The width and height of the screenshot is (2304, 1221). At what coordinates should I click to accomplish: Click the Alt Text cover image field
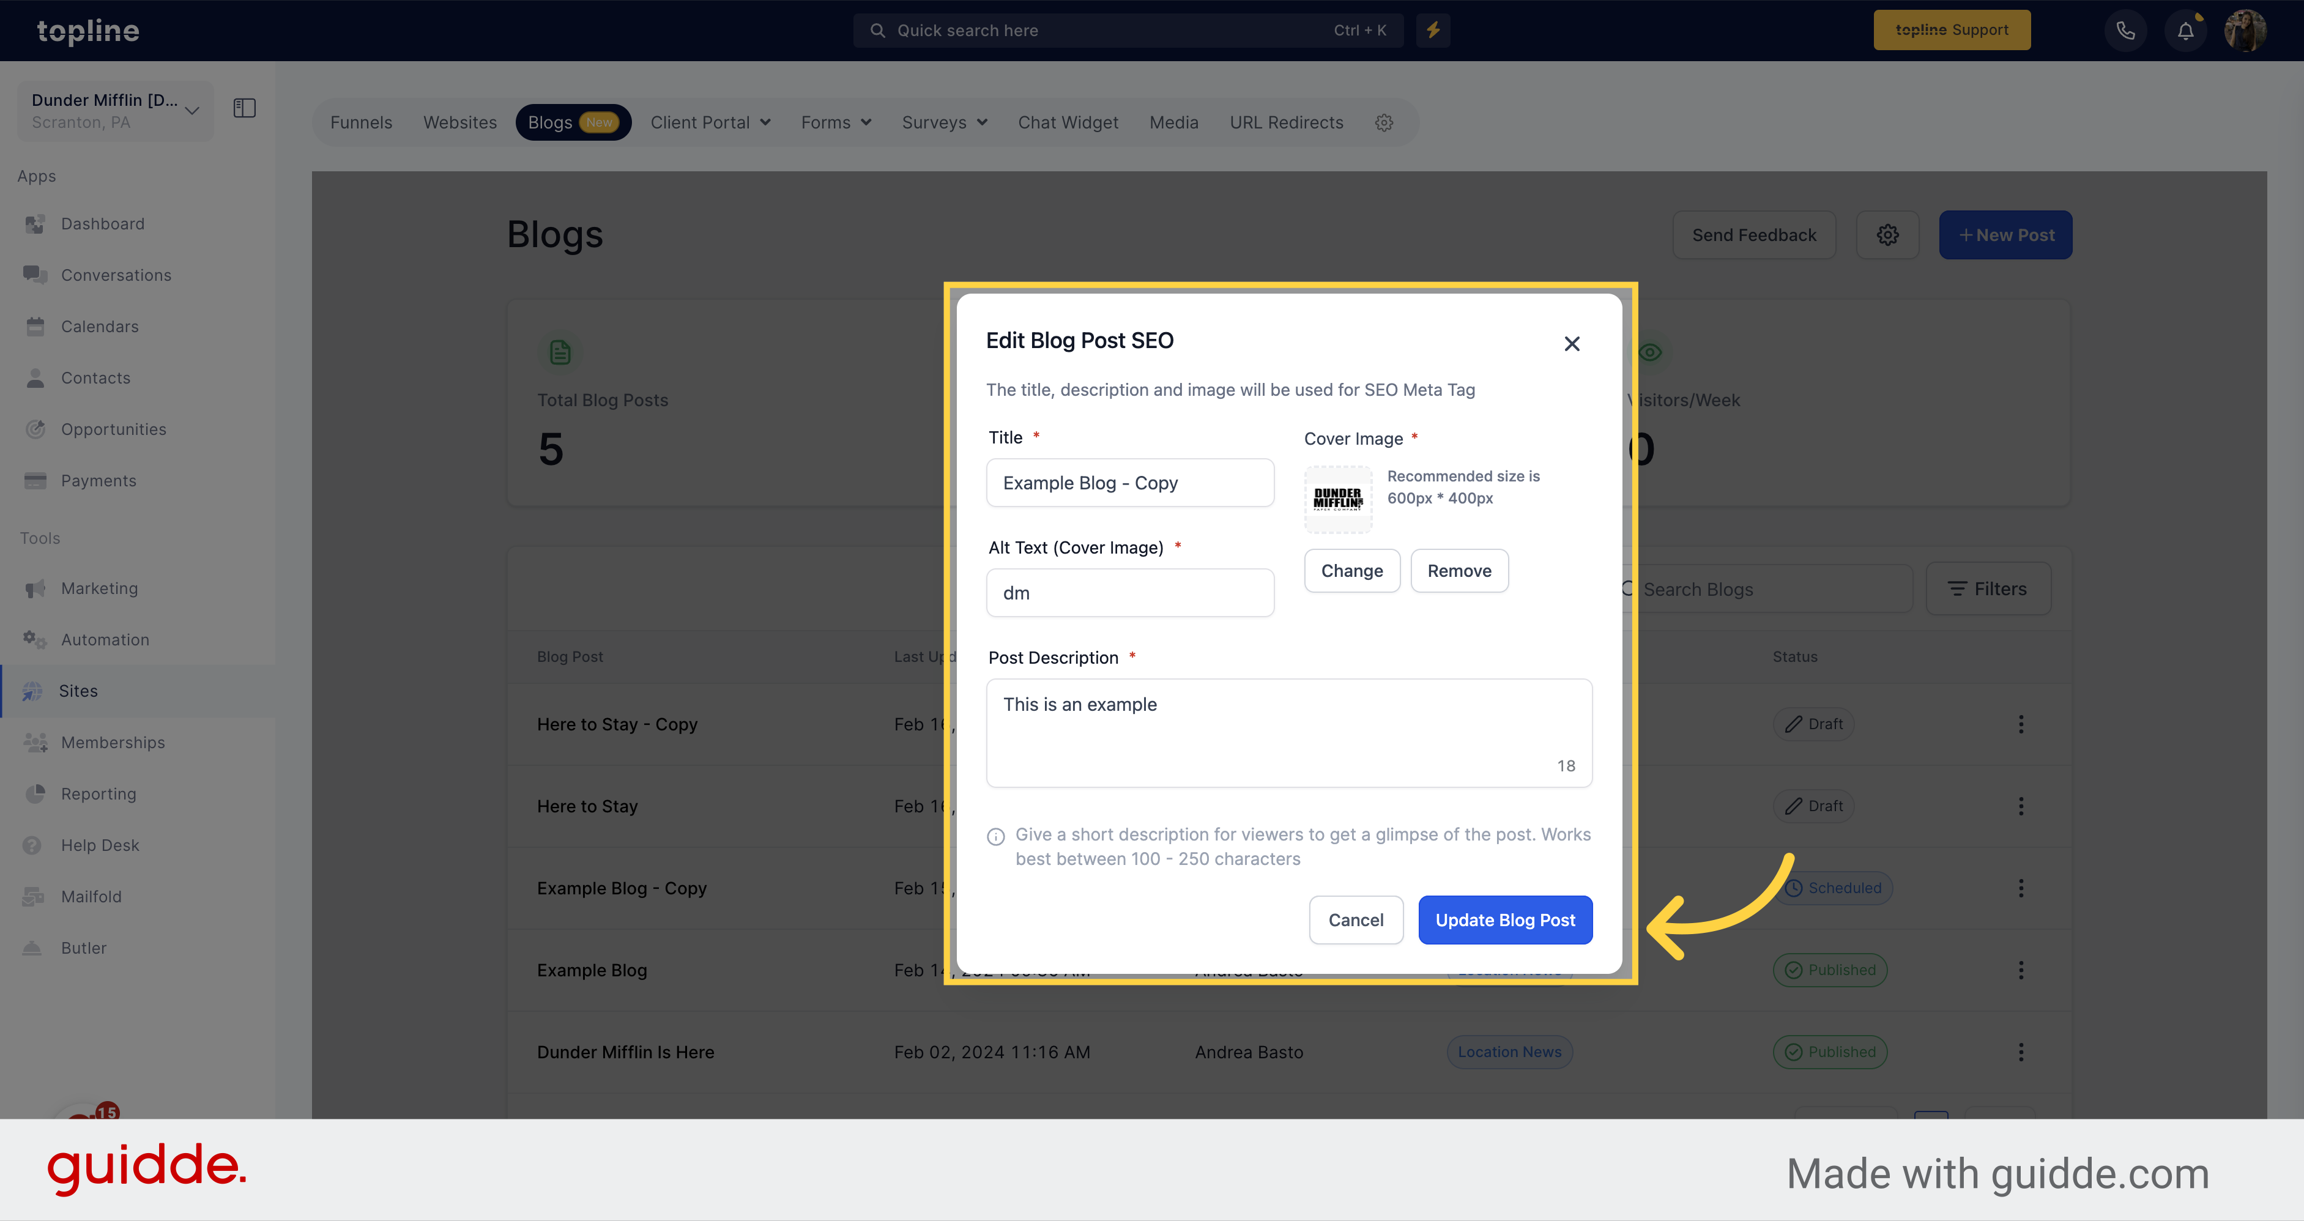1129,593
